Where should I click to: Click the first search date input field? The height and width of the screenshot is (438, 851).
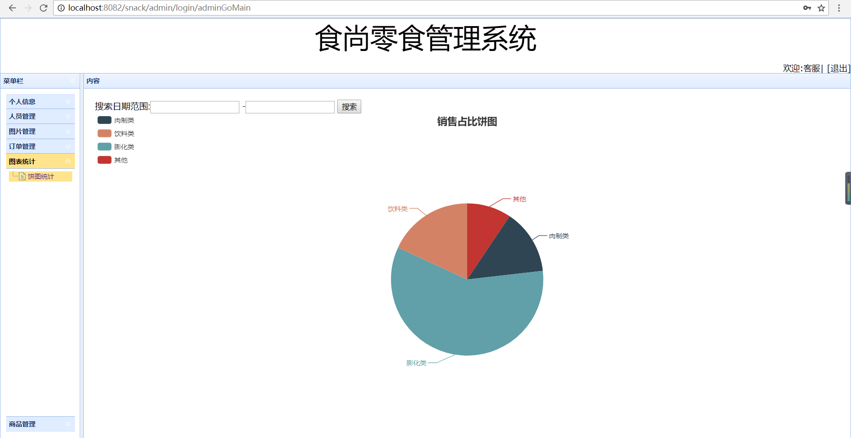(194, 107)
